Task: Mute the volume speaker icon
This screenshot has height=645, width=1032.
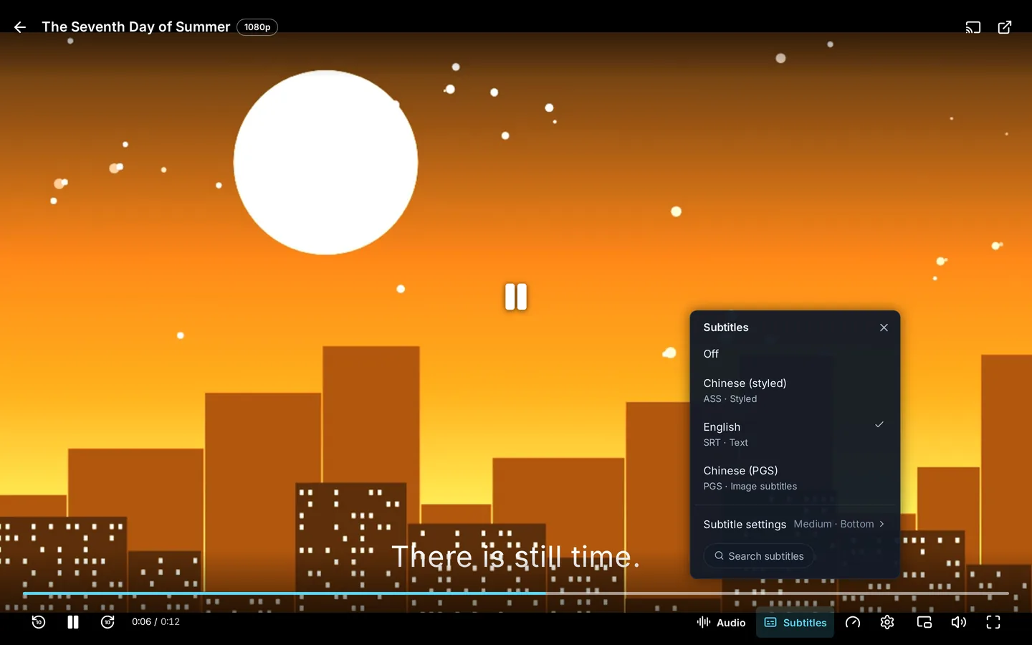Action: [x=959, y=623]
